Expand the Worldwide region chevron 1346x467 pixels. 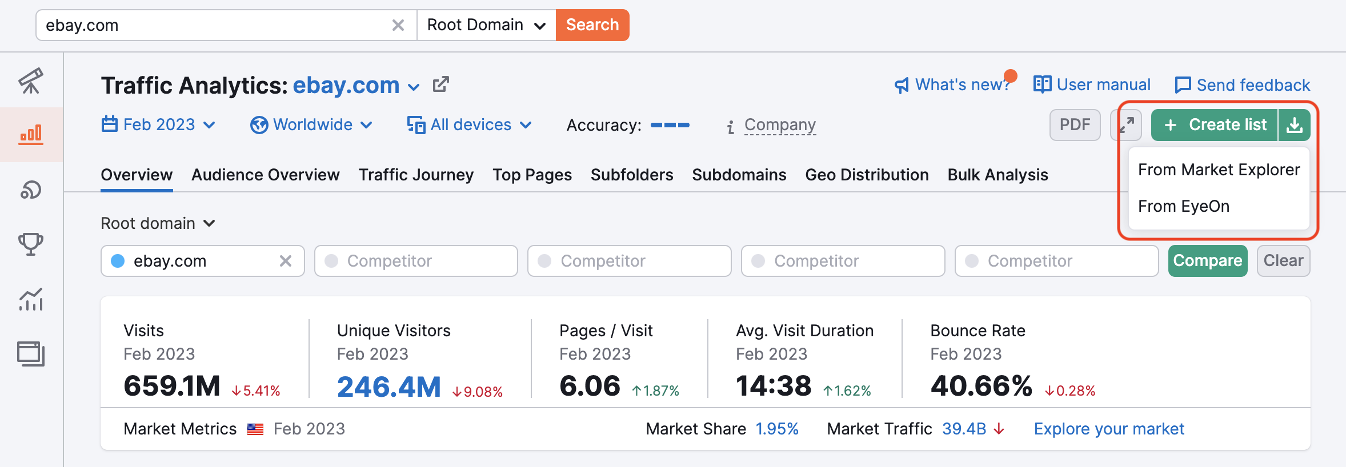click(367, 125)
